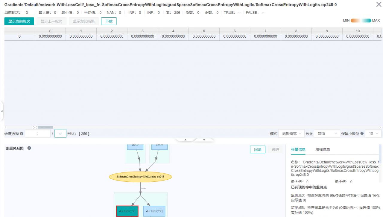Screen dimensions: 383x217
Task: Switch to the 堆栈信息 tab
Action: coord(323,149)
